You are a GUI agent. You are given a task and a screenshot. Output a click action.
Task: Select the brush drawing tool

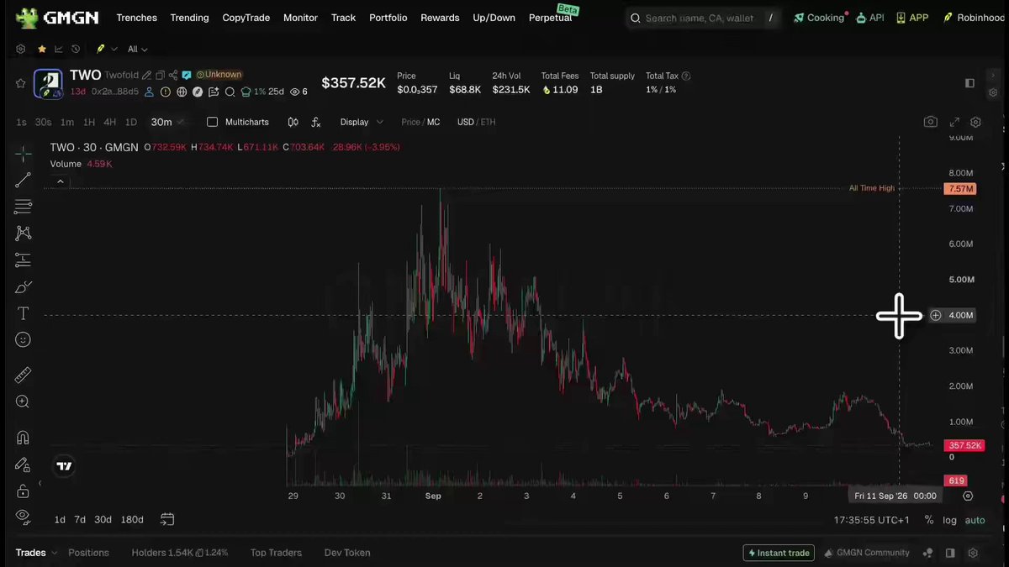click(x=23, y=287)
